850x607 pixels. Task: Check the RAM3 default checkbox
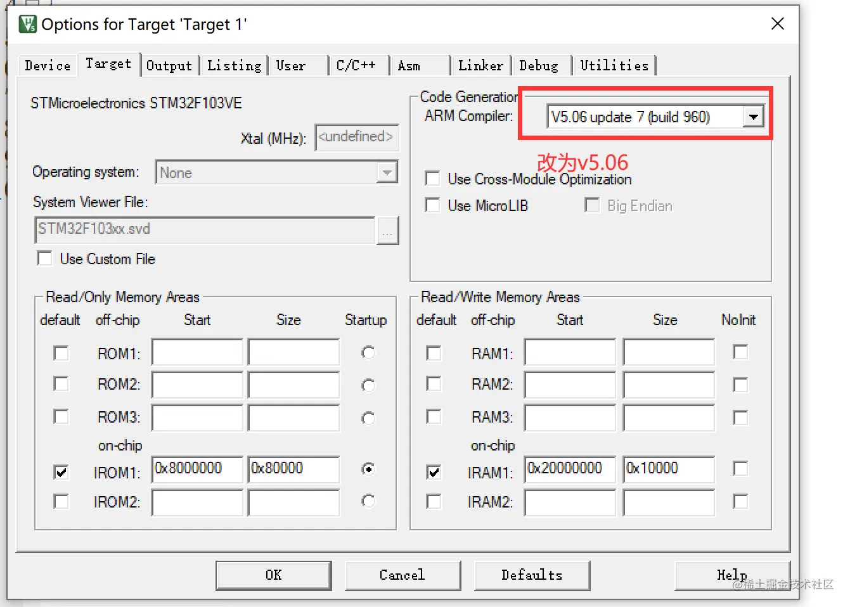pos(434,417)
